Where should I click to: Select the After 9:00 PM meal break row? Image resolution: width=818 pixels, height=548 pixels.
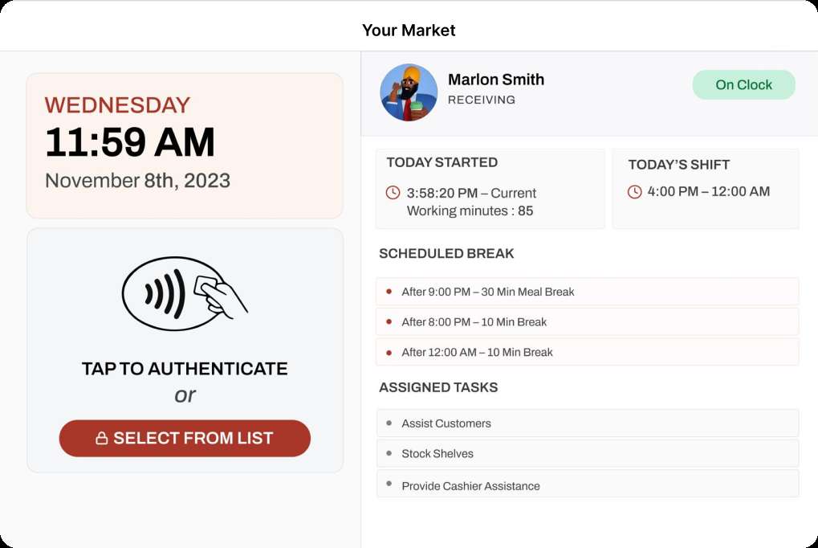[x=588, y=292]
